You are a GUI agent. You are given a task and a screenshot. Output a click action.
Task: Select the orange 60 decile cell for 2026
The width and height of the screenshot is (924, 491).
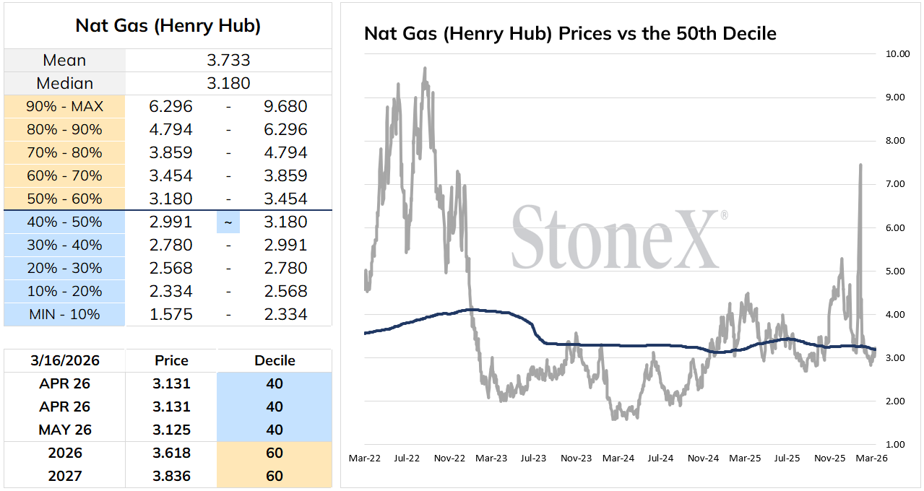click(x=275, y=453)
